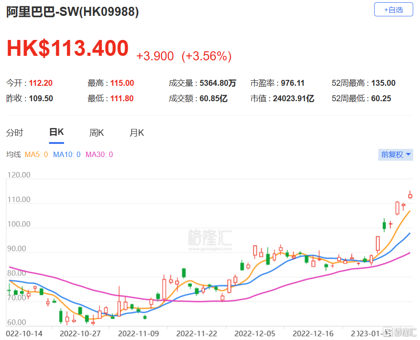Click the stock title 阿里巴巴-SW(HK09988)
This screenshot has width=420, height=340.
coord(72,12)
